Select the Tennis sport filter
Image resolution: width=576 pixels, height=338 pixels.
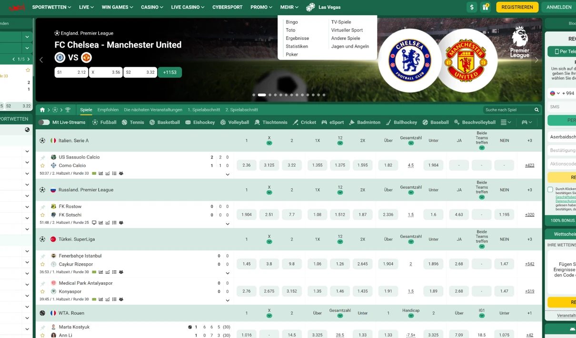[133, 122]
